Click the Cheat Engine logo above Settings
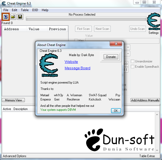This screenshot has width=162, height=160. coord(154,21)
